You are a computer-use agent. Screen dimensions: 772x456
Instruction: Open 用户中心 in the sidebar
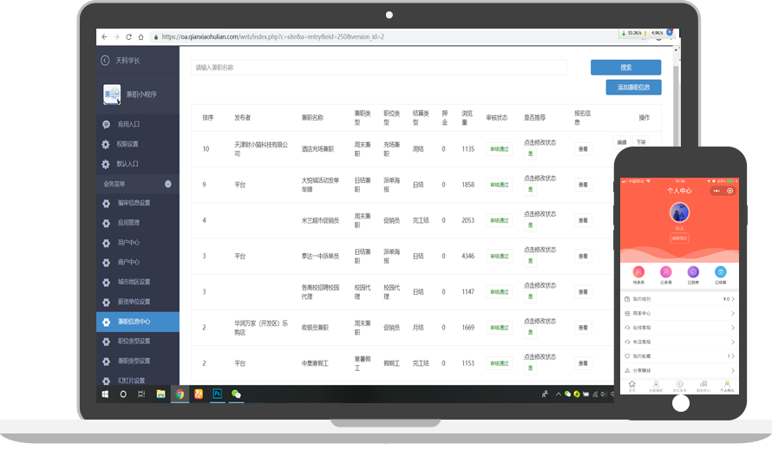(128, 243)
